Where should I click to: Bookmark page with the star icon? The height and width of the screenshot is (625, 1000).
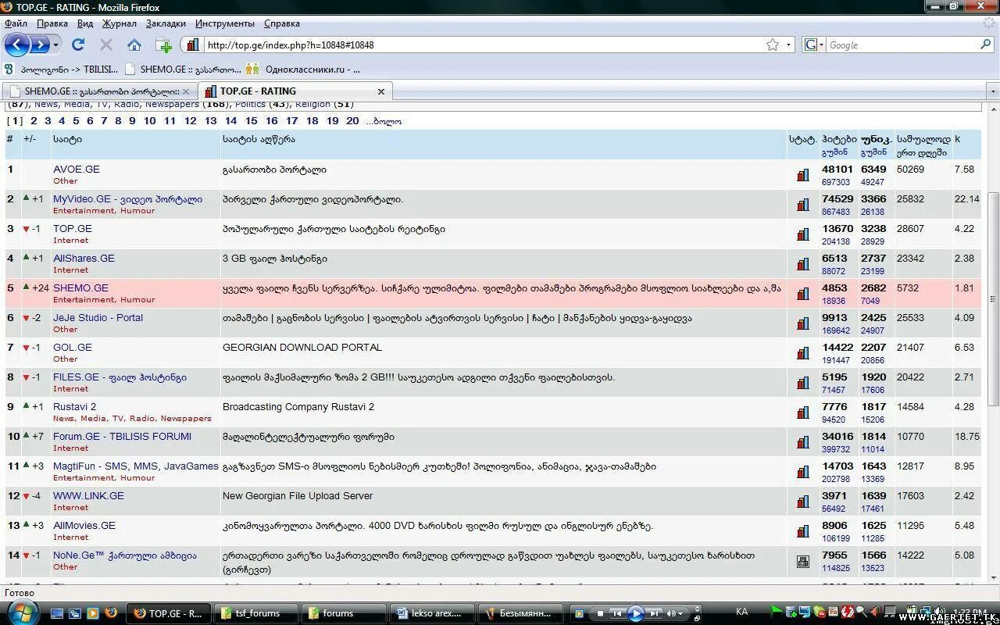773,45
